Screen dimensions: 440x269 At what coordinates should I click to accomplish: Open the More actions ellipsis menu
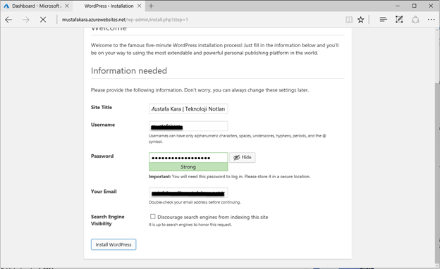[x=431, y=20]
